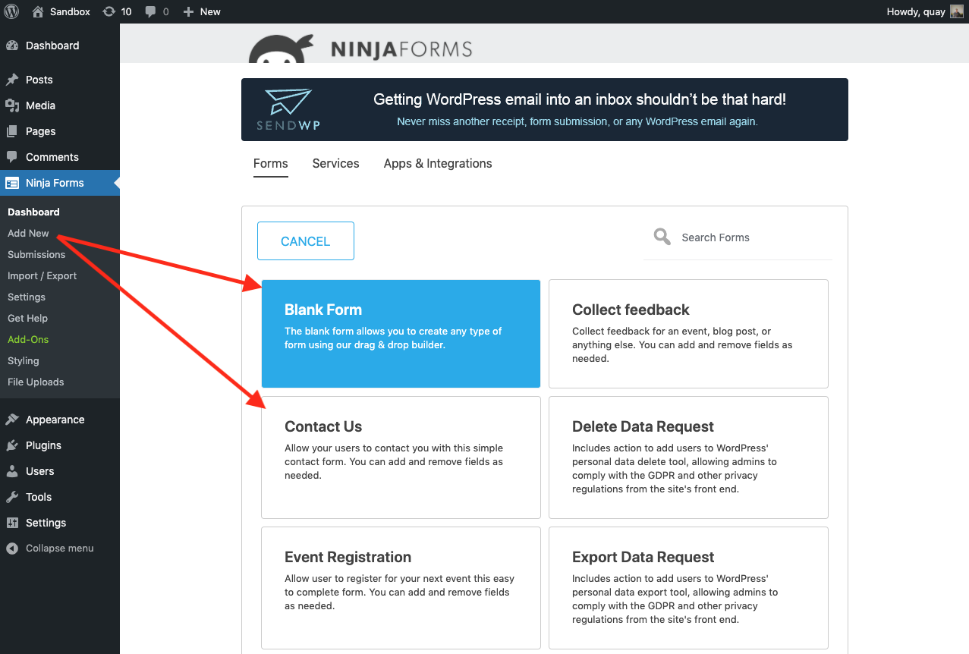Open the Styling settings link

tap(23, 360)
